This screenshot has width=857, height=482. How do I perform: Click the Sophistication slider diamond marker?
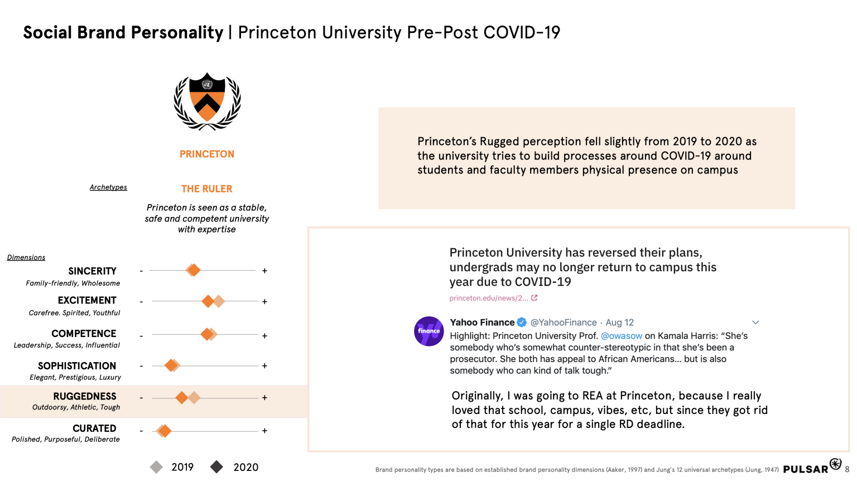pos(171,365)
